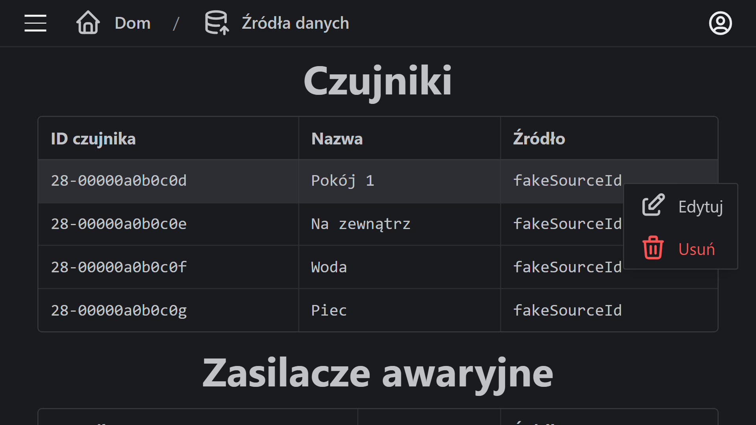Click the Nazwa column header
The width and height of the screenshot is (756, 425).
399,139
